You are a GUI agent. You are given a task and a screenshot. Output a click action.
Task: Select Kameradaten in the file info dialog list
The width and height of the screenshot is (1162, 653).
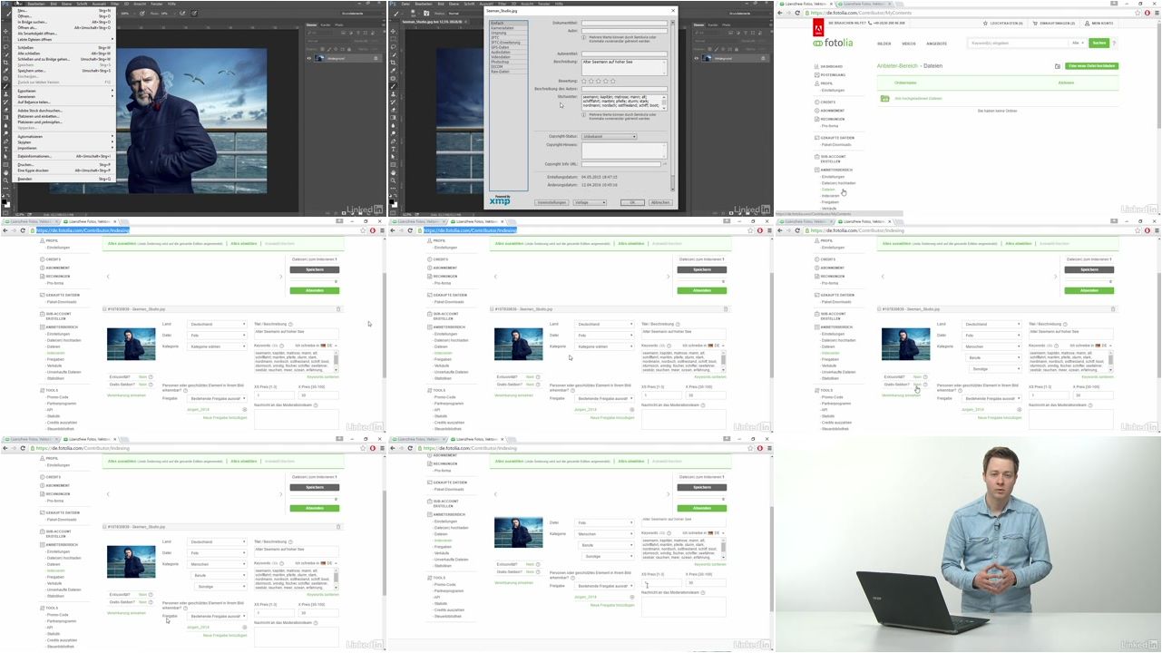point(509,28)
